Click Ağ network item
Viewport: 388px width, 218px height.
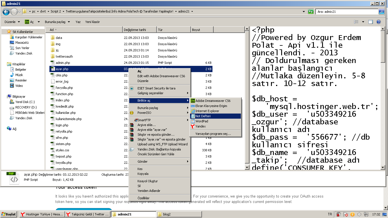[14, 129]
